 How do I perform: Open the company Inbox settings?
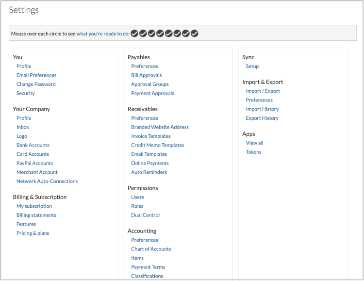[22, 127]
